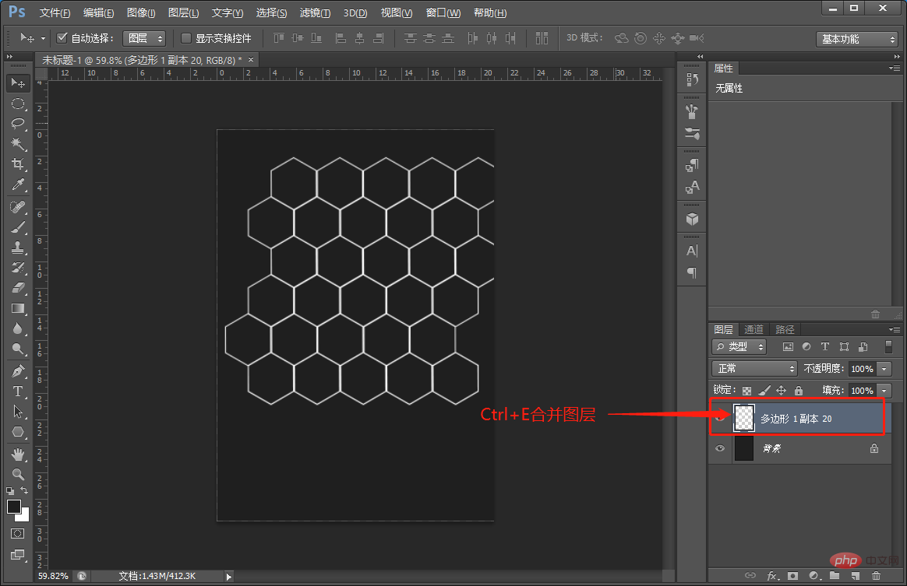Open the 窗口 menu
The height and width of the screenshot is (586, 907).
[x=443, y=12]
